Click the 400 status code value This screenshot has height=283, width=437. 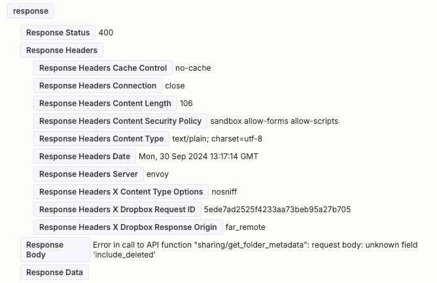point(106,33)
